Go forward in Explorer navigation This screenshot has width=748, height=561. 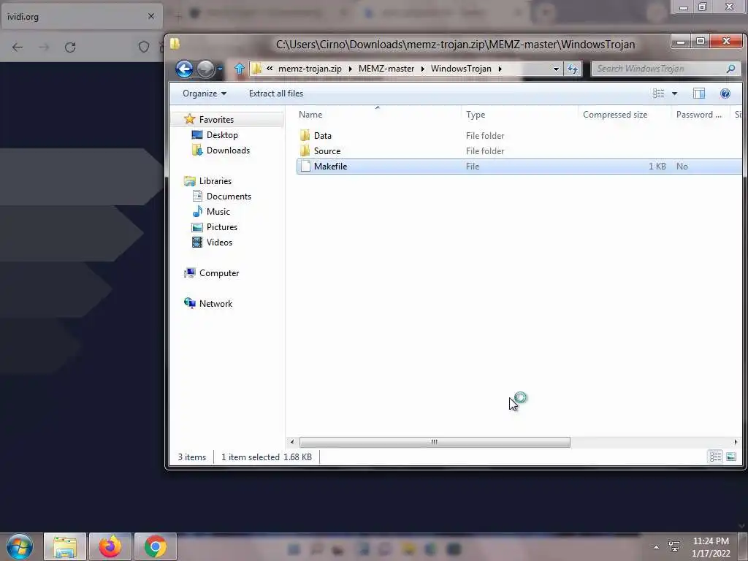coord(205,69)
